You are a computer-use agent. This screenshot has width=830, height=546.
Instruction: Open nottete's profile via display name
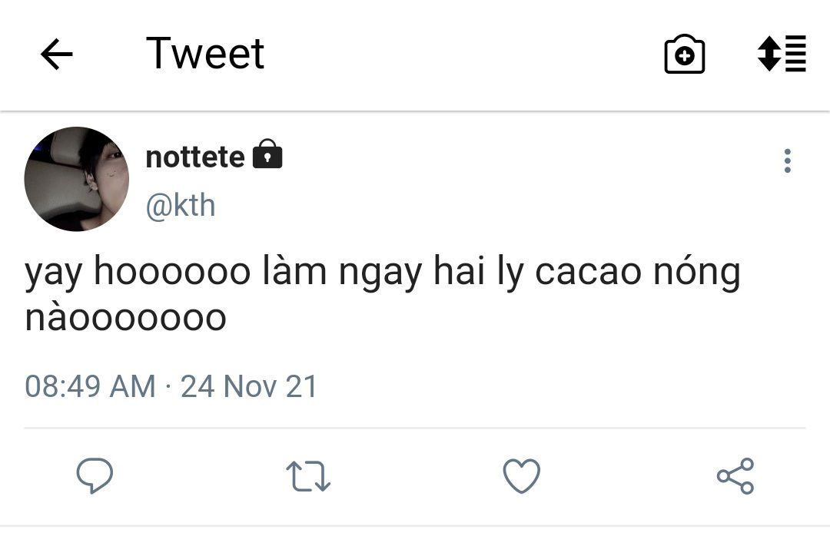(194, 157)
